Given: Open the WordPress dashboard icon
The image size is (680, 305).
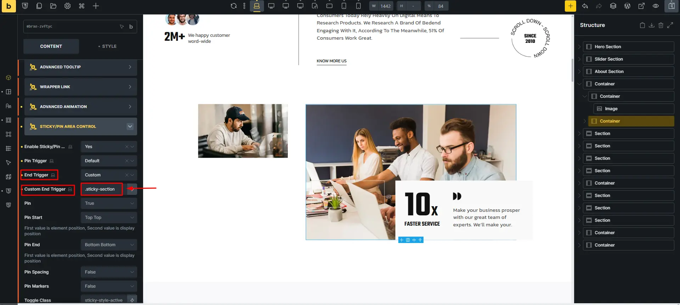Looking at the screenshot, I should point(627,6).
